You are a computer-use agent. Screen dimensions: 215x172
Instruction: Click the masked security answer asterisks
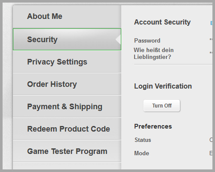point(211,53)
